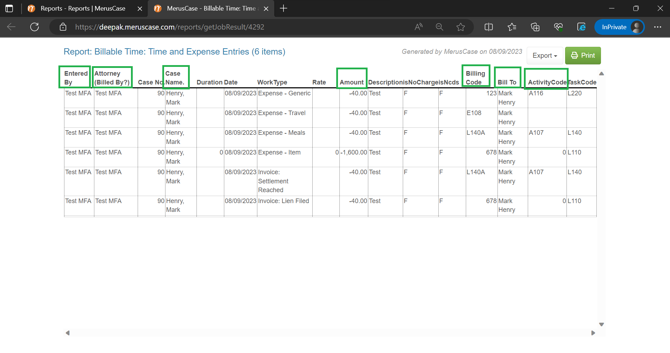670x353 pixels.
Task: Click the Bill To column header
Action: [507, 82]
